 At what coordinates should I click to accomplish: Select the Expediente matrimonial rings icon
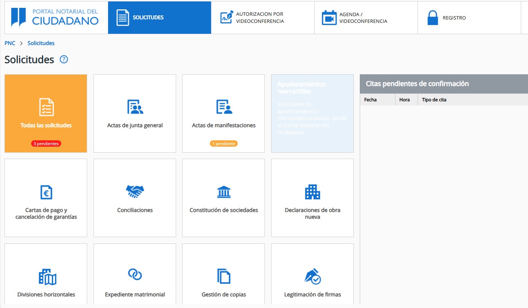tap(135, 275)
